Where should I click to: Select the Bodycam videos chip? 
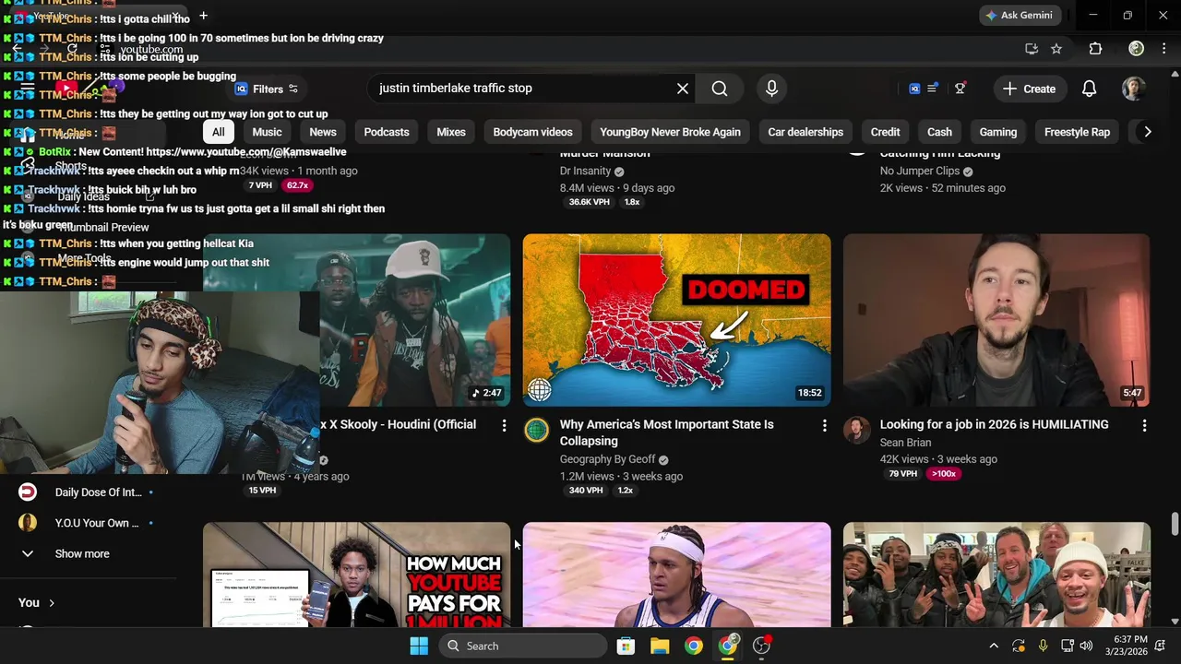click(x=532, y=132)
